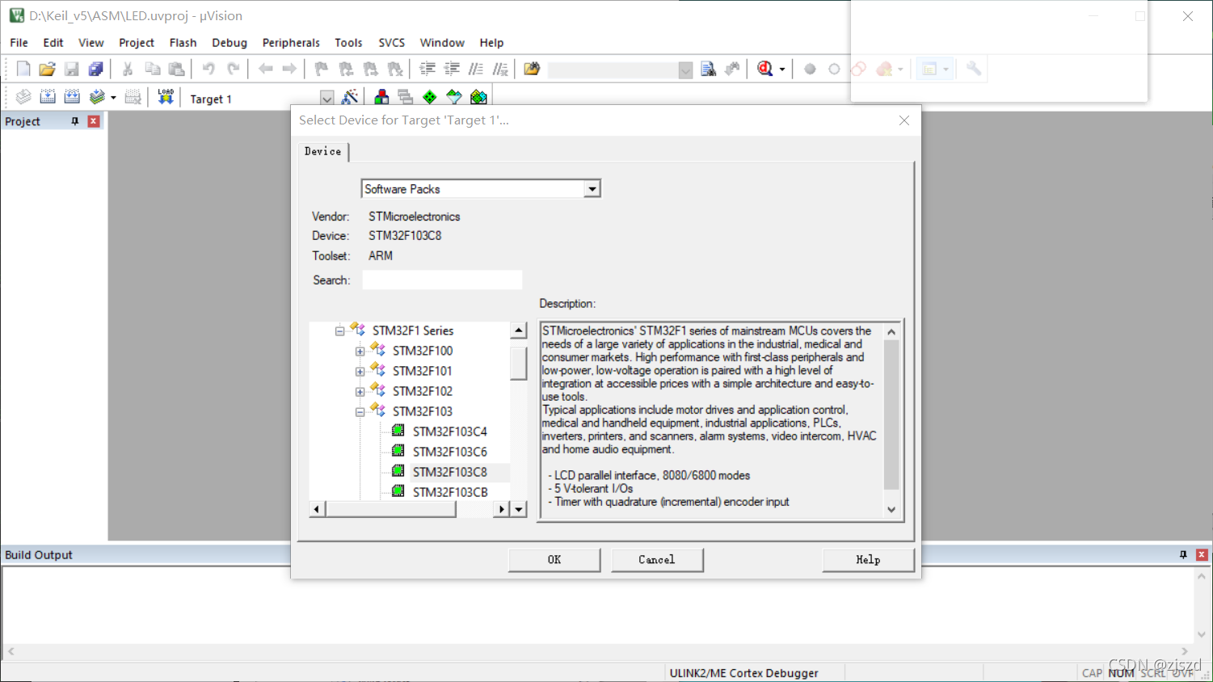Close the Project panel
Screen dimensions: 1213x682
(94, 121)
